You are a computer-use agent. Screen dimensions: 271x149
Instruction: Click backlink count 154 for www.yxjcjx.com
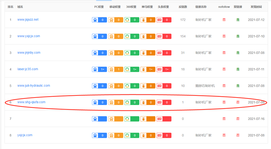pyautogui.click(x=183, y=37)
